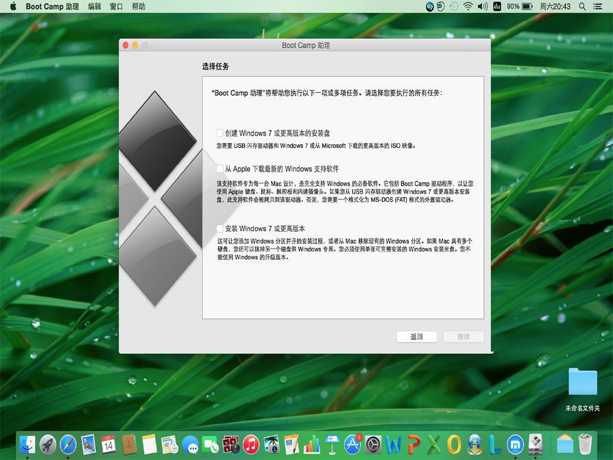The height and width of the screenshot is (460, 613).
Task: Open Pages document icon in dock
Action: tap(292, 444)
